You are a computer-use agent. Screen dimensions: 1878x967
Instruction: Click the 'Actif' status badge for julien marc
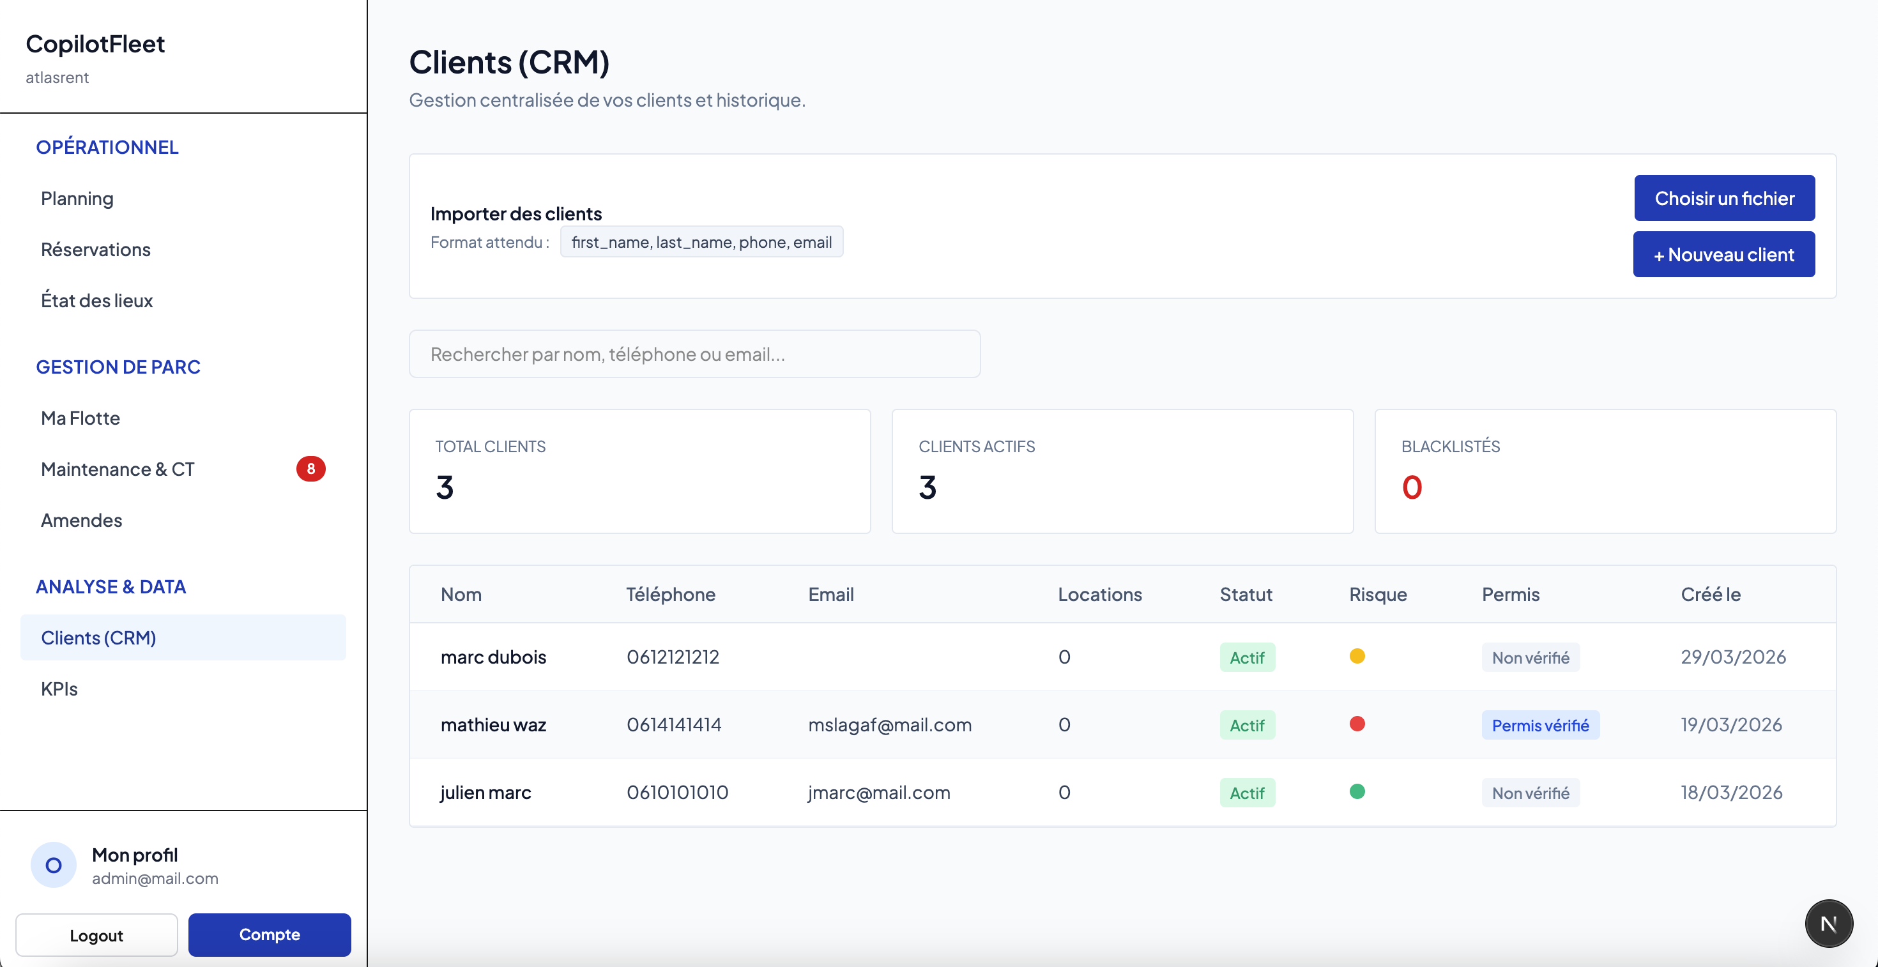point(1247,792)
